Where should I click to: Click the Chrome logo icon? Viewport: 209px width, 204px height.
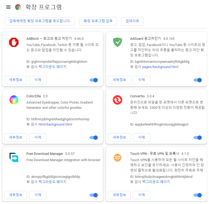[18, 7]
